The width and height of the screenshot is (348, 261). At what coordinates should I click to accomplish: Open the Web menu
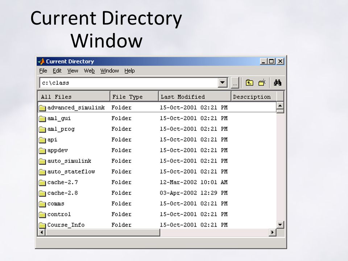point(89,71)
